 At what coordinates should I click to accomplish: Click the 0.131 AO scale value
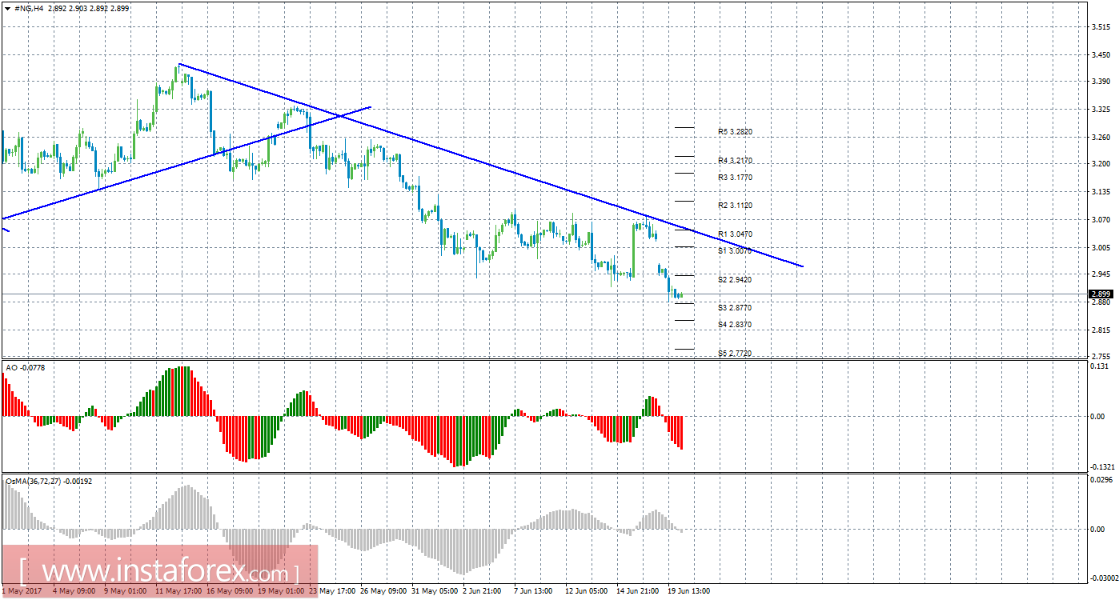click(x=1101, y=366)
